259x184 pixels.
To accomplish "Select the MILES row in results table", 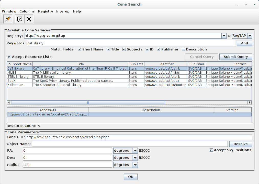I will (x=129, y=73).
